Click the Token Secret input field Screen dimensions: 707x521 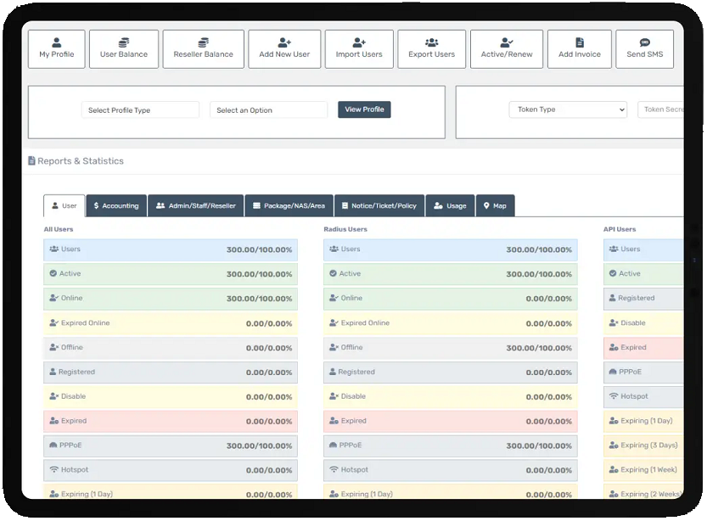(662, 109)
